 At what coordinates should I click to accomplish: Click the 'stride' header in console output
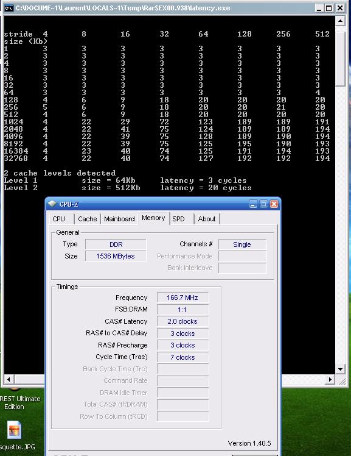[x=18, y=34]
